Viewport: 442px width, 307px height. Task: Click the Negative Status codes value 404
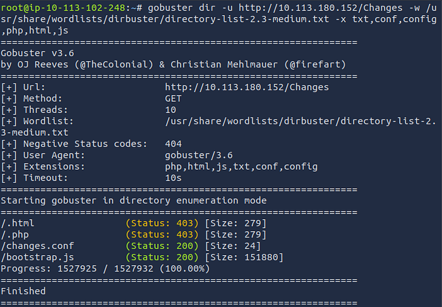coord(174,144)
